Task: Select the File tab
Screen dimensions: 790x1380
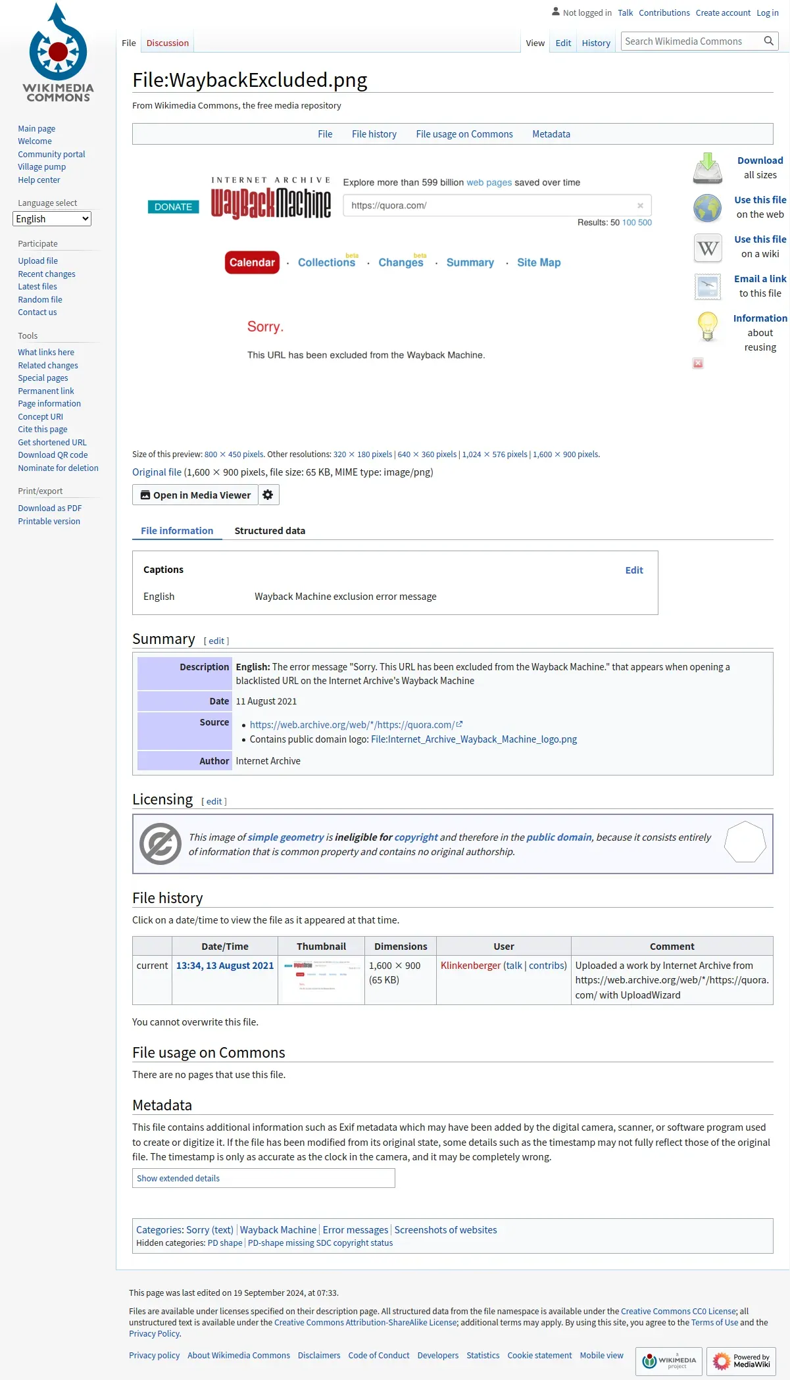Action: (x=129, y=43)
